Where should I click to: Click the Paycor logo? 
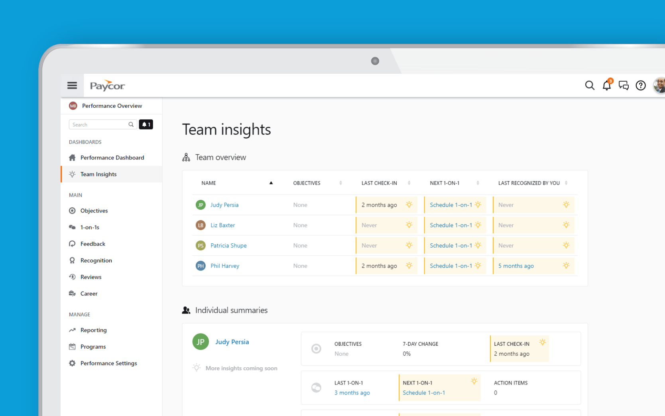pyautogui.click(x=107, y=85)
